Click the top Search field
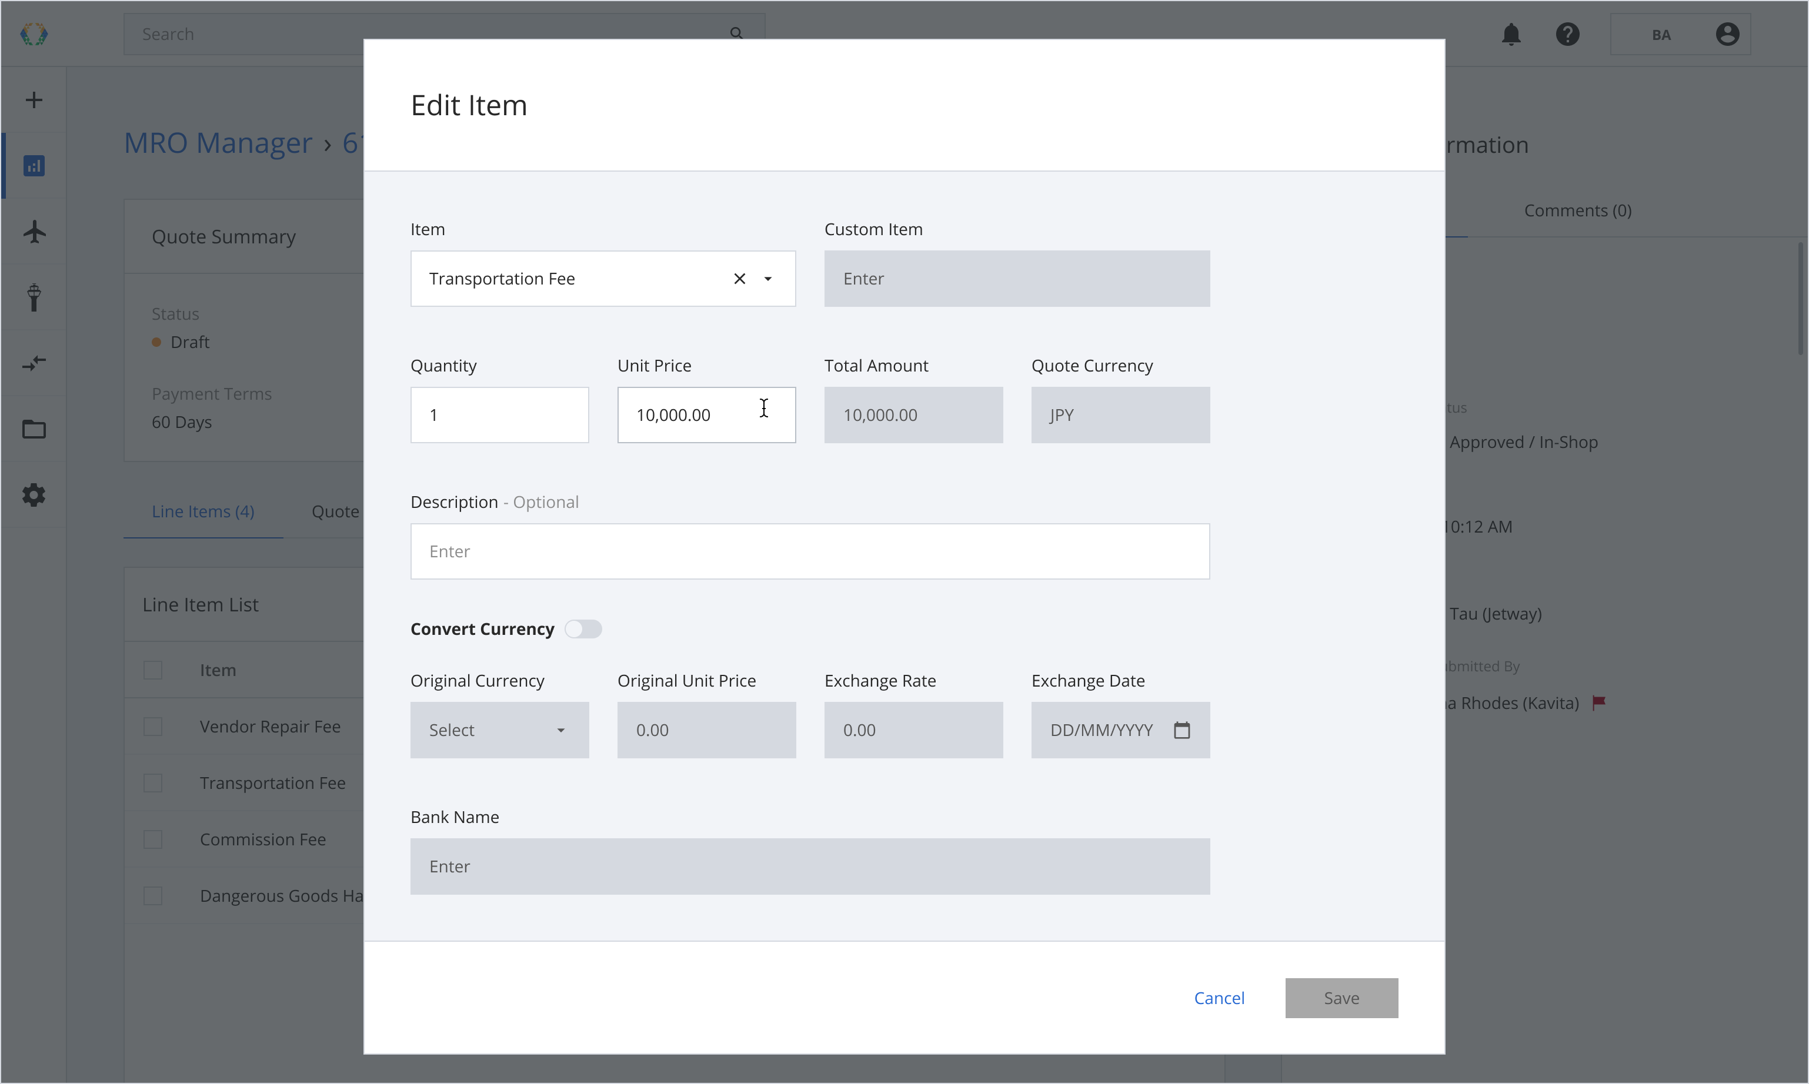1809x1084 pixels. 444,34
